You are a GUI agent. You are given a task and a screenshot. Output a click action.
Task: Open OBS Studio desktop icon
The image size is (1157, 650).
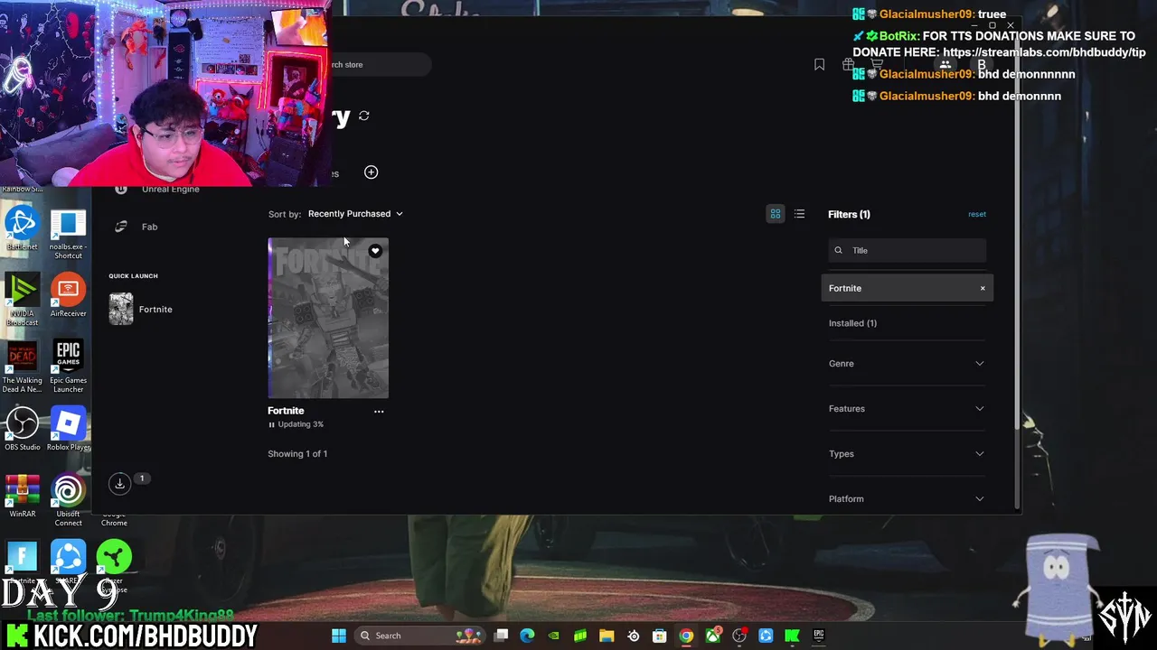coord(23,430)
